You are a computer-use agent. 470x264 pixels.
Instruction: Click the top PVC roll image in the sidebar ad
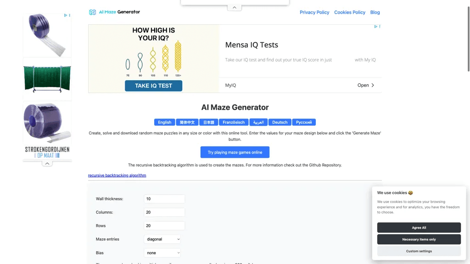(46, 35)
